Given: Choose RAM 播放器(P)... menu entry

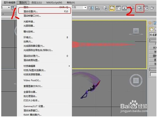Looking at the screenshot, I should [x=45, y=115].
